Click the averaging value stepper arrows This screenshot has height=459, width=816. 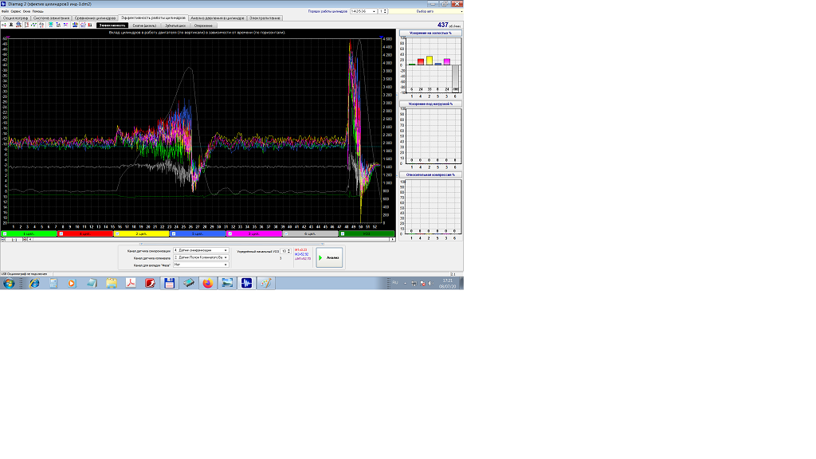click(x=289, y=250)
